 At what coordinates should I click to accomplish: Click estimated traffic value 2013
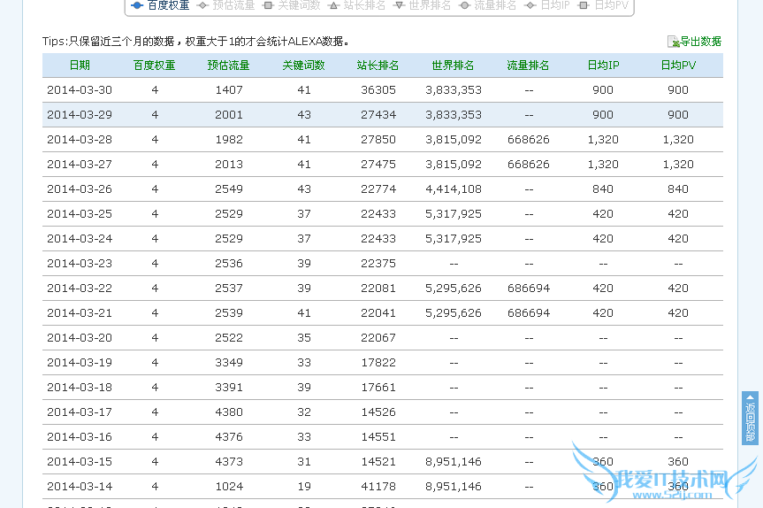tap(229, 165)
